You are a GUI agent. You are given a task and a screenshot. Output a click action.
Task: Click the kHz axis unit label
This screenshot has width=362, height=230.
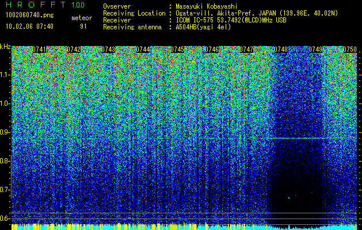[x=5, y=47]
